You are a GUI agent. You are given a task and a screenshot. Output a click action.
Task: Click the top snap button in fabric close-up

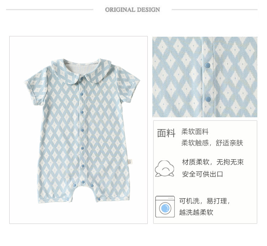[x=208, y=65]
